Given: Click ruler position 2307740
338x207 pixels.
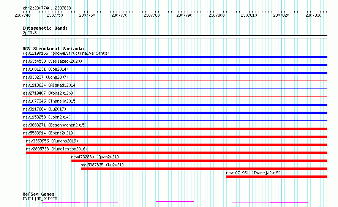Looking at the screenshot, I should (23, 15).
